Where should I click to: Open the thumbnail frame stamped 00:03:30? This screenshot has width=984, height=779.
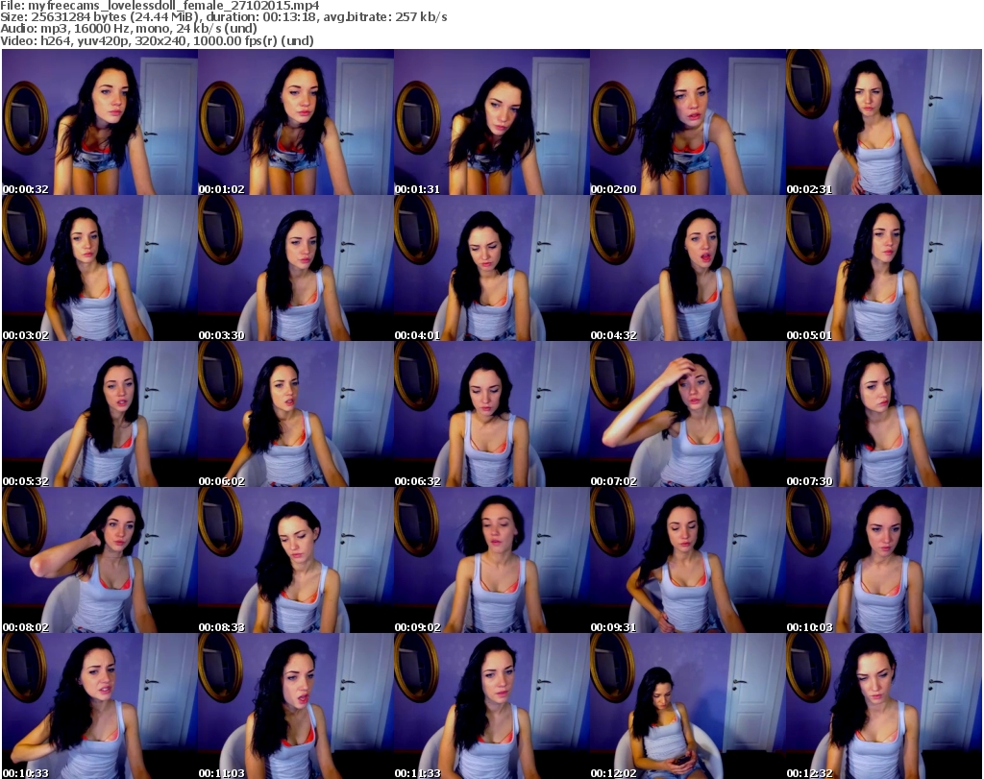pyautogui.click(x=296, y=268)
